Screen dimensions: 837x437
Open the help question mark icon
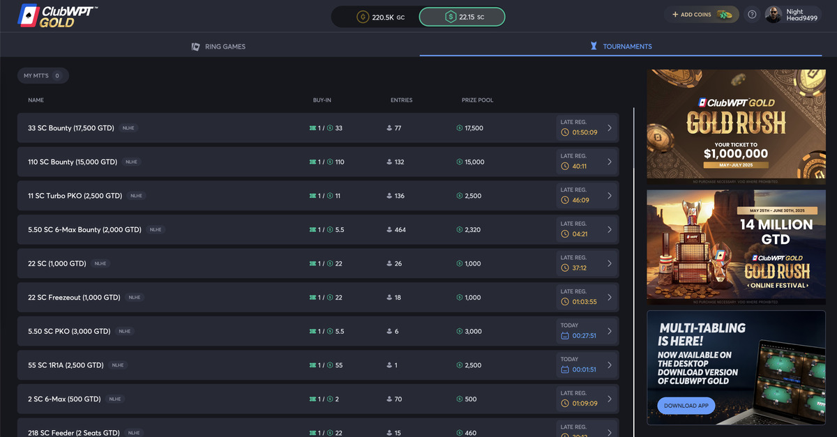[x=752, y=14]
